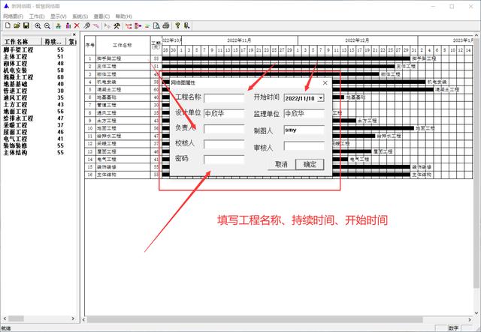The width and height of the screenshot is (481, 332).
Task: Click the find magnifier toolbar icon
Action: coord(87,26)
